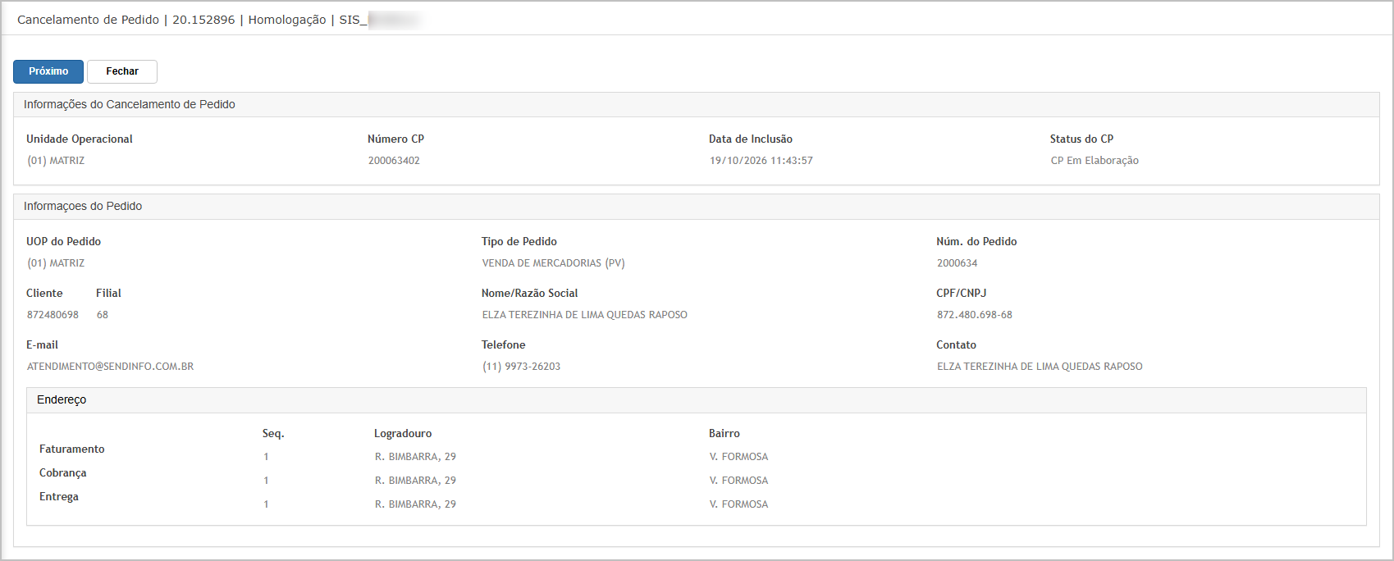Click the order number 2000634
Image resolution: width=1394 pixels, height=561 pixels.
(958, 263)
